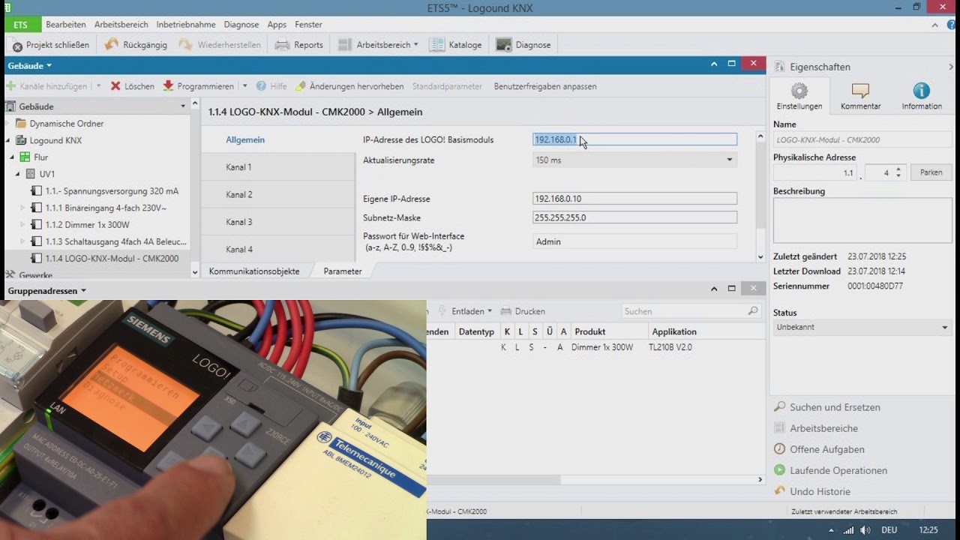The width and height of the screenshot is (960, 540).
Task: Select 1.1.2 Dimmer 1x 300W device
Action: pos(80,224)
